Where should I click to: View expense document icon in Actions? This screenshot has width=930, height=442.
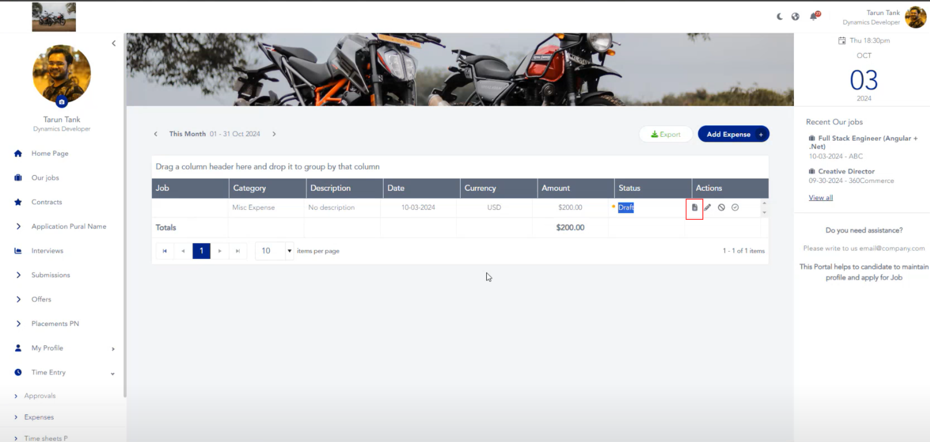(x=695, y=208)
